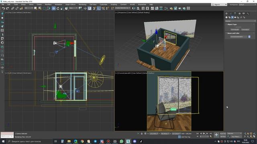Open the Customize menu
This screenshot has height=144, width=257.
(104, 4)
